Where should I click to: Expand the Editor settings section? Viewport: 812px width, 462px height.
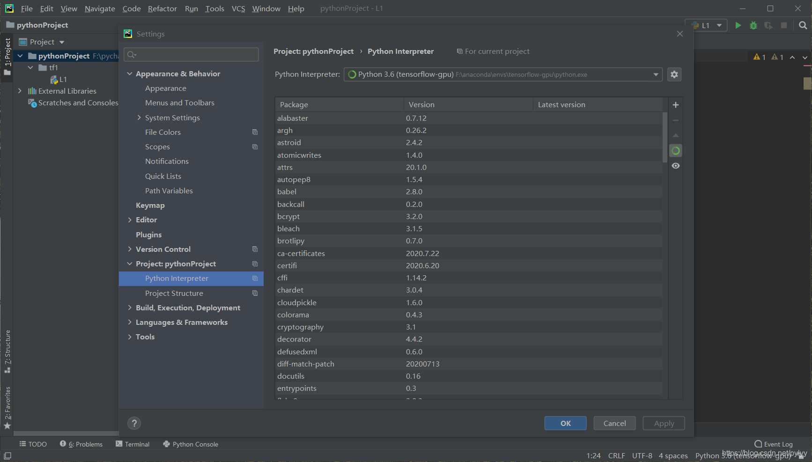(x=130, y=220)
